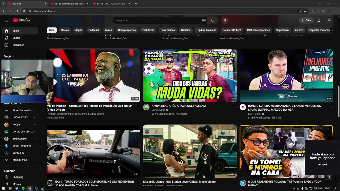340x191 pixels.
Task: Open the ESPN Brasil channel link
Action: pyautogui.click(x=254, y=114)
